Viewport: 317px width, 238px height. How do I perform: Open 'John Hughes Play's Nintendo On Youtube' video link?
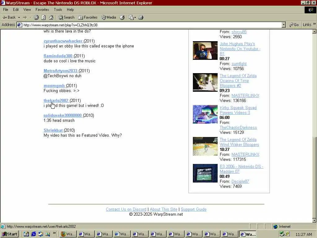240,49
